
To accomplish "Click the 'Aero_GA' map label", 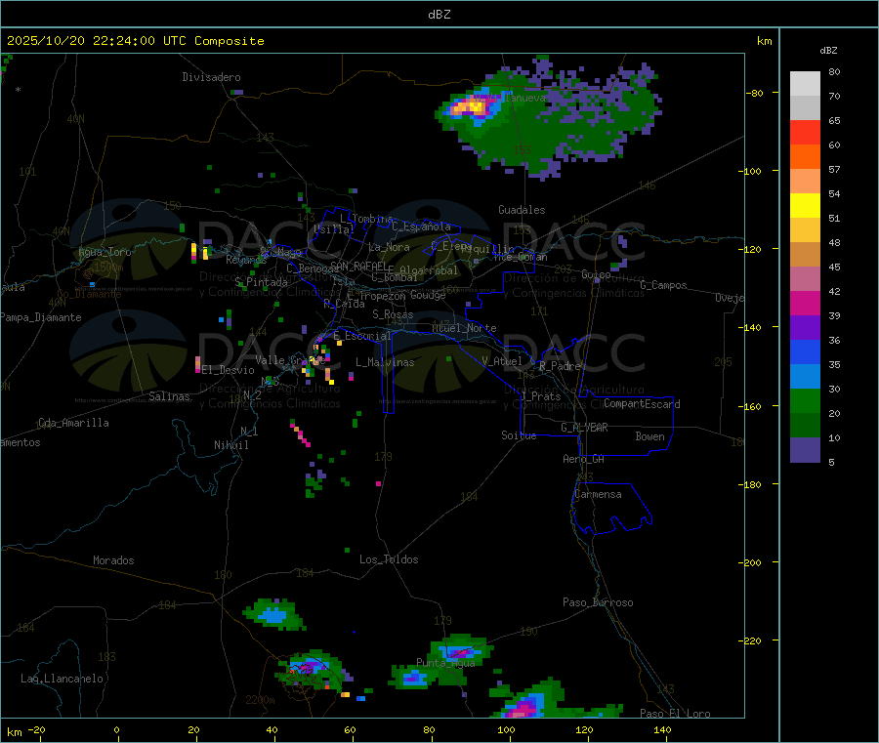I will click(x=584, y=459).
